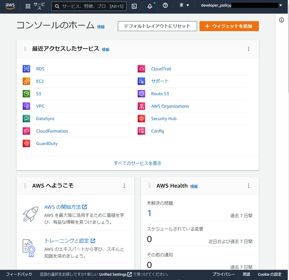289x280 pixels.
Task: Open AWS の開始方法 link
Action: [x=66, y=207]
